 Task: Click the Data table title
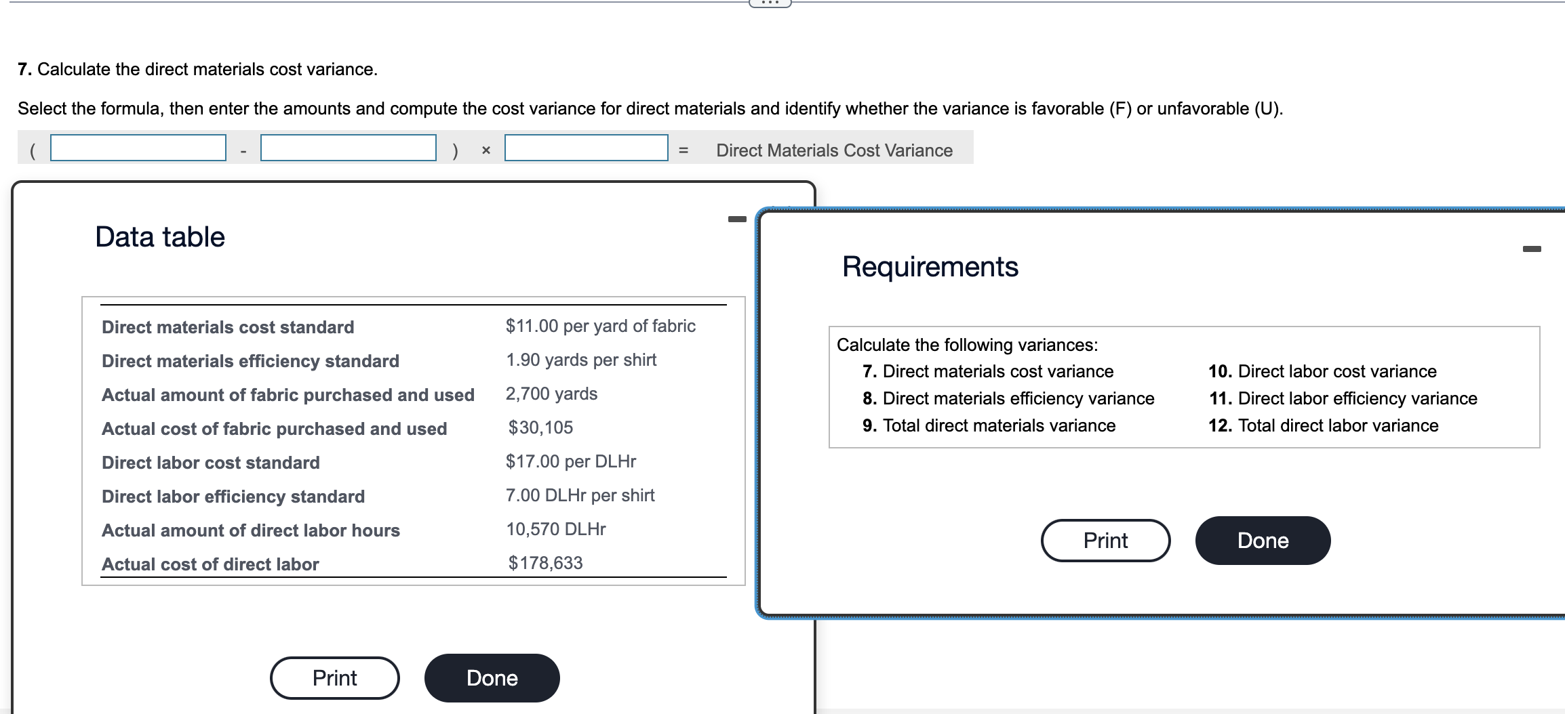pyautogui.click(x=159, y=236)
